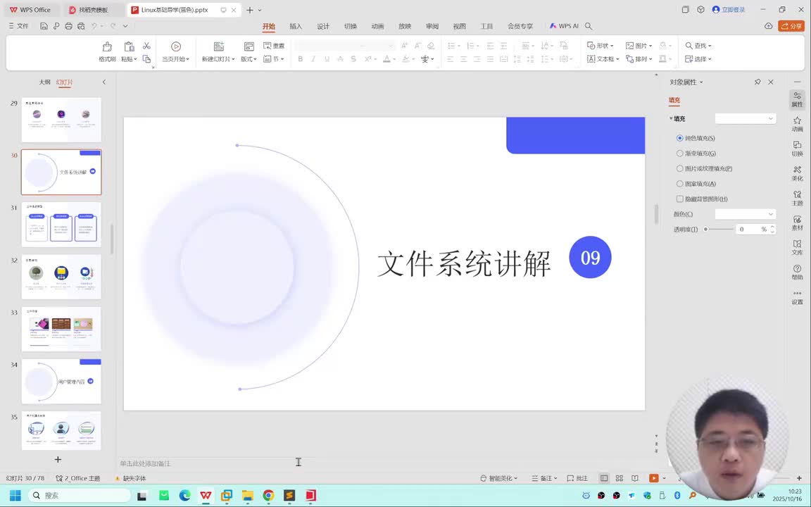Switch to the Slideshow (放映) ribbon tab

[405, 26]
